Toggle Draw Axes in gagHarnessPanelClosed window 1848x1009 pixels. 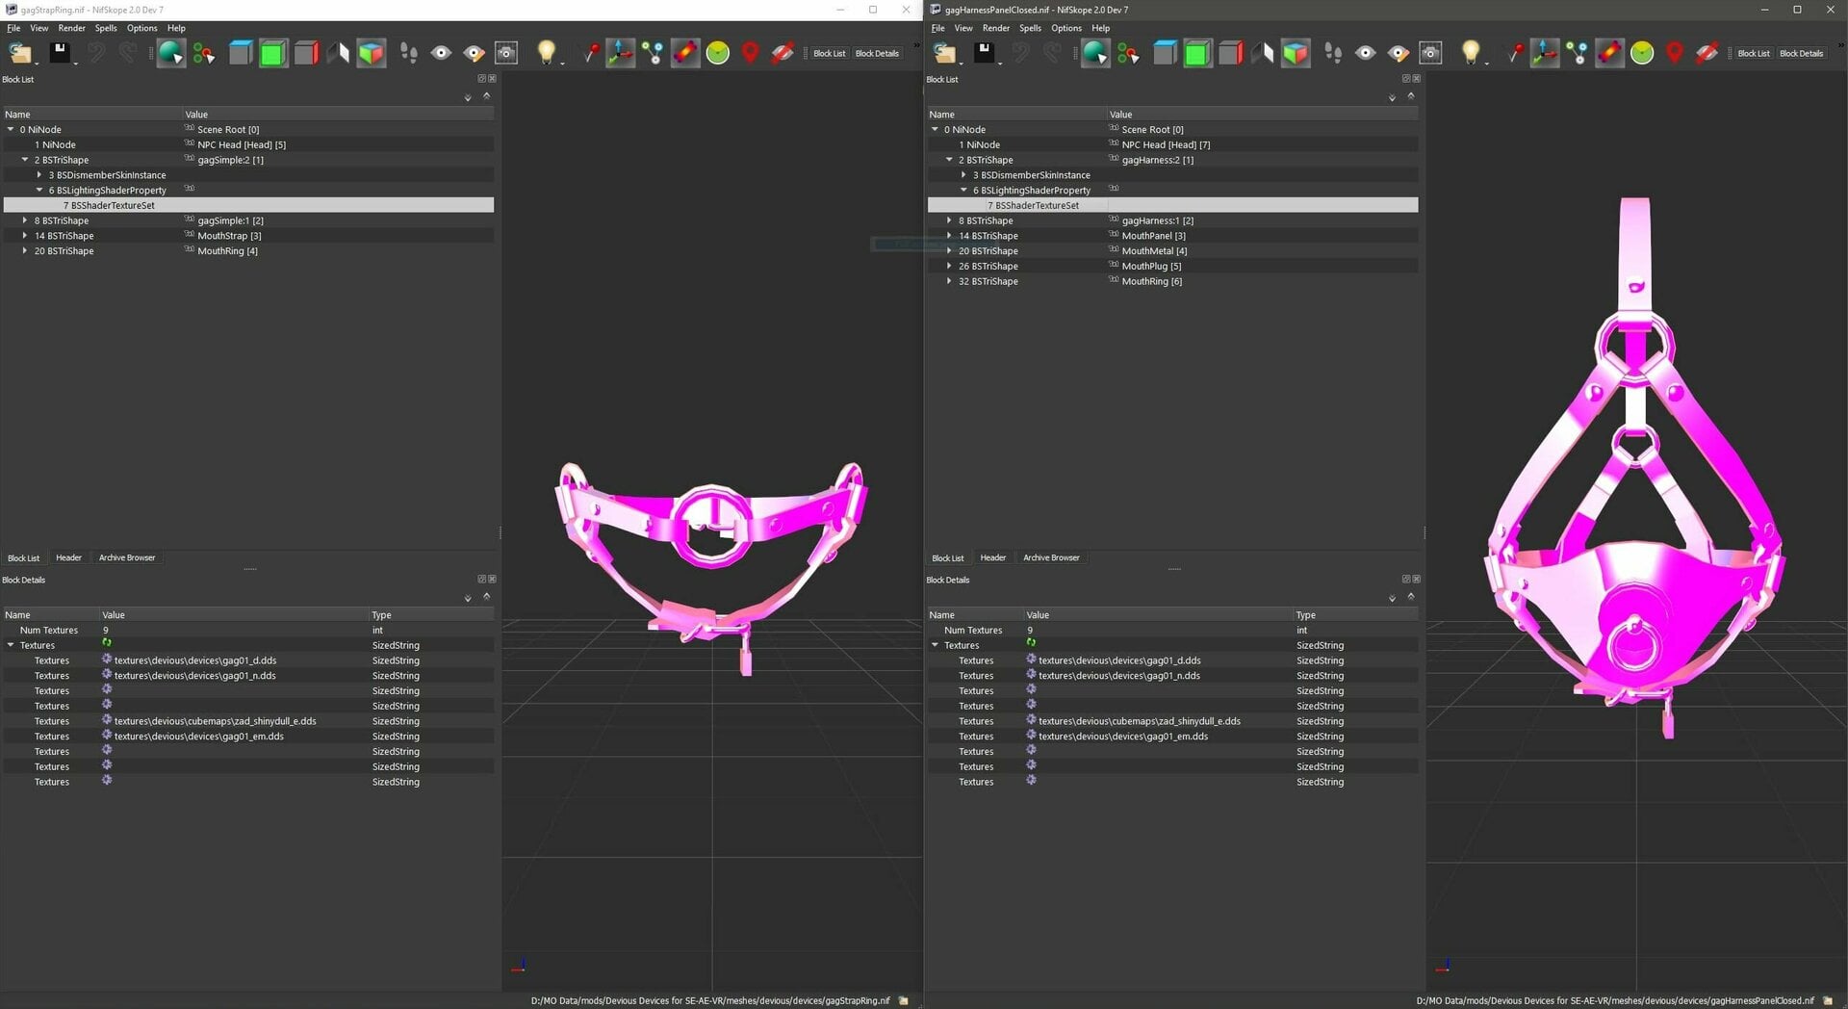pyautogui.click(x=1544, y=53)
